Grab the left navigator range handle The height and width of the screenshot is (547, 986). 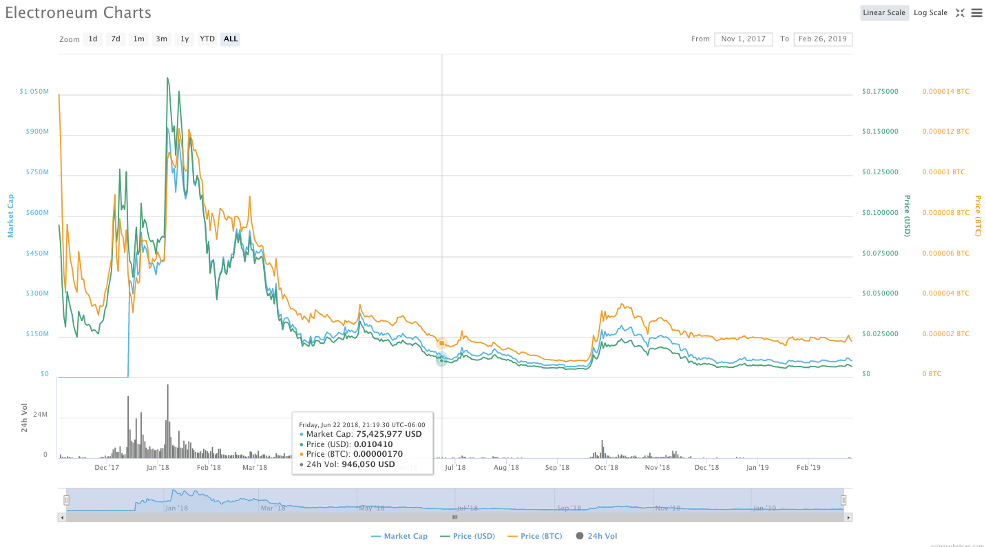[67, 500]
